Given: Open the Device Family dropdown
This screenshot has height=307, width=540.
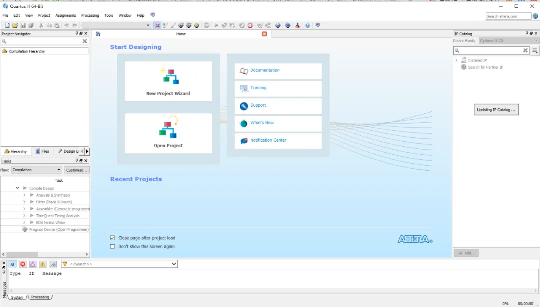Looking at the screenshot, I should 509,41.
